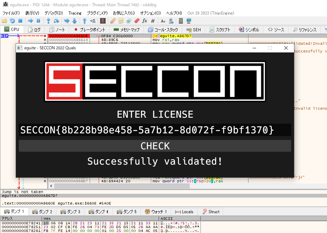Image resolution: width=327 pixels, height=233 pixels.
Task: Click the license input field in eguite
Action: (155, 130)
